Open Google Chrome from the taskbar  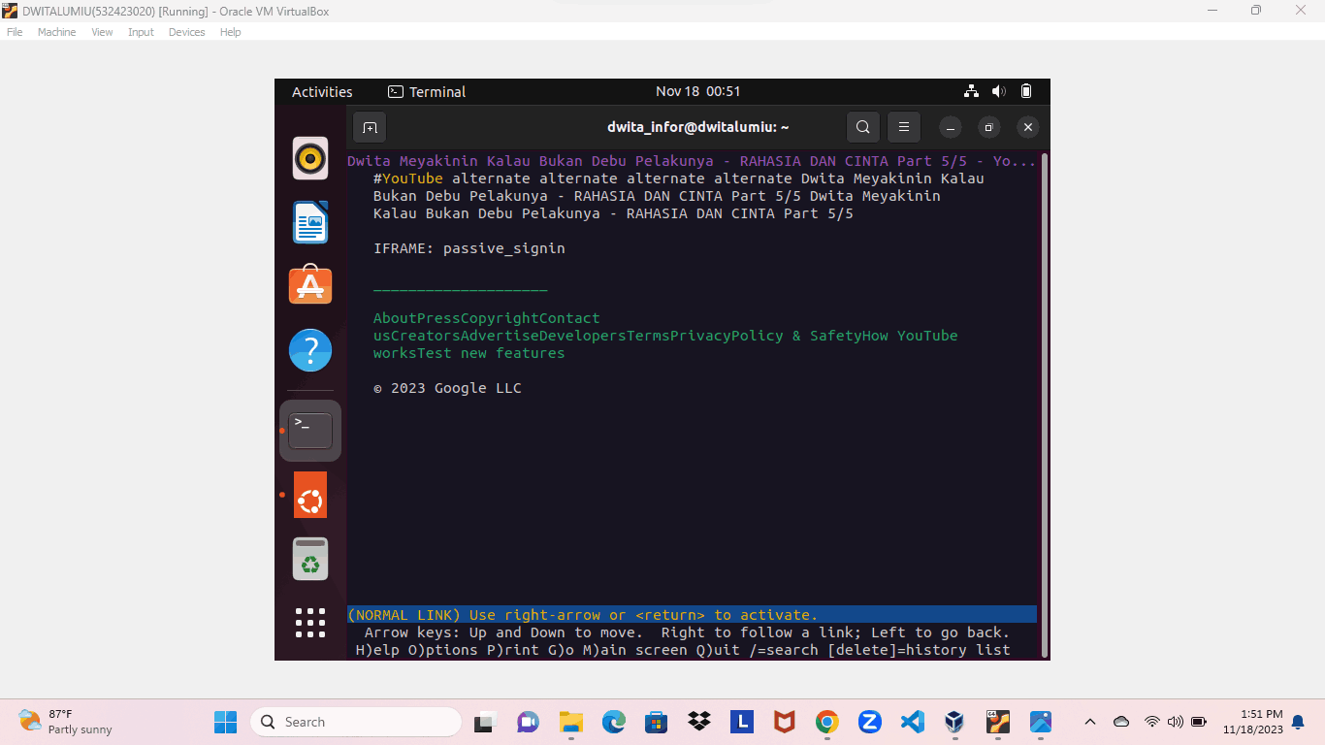pos(826,722)
